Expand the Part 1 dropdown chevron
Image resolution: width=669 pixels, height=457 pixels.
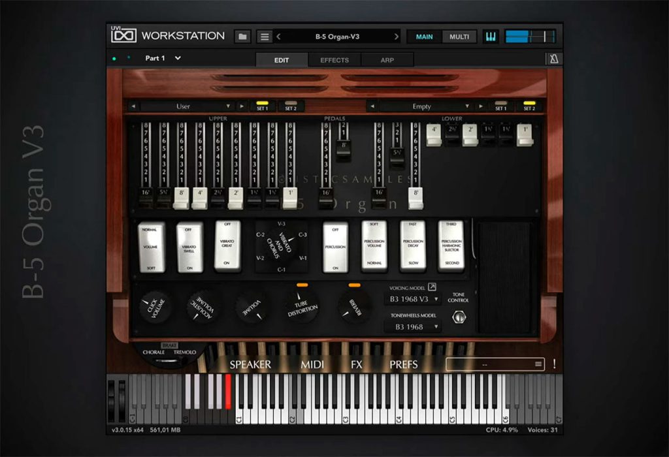178,58
